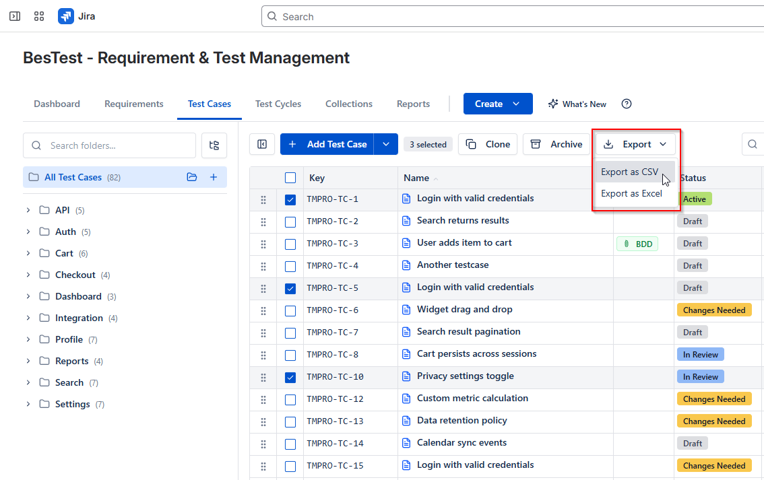Image resolution: width=764 pixels, height=480 pixels.
Task: Choose Export as CSV
Action: (635, 172)
